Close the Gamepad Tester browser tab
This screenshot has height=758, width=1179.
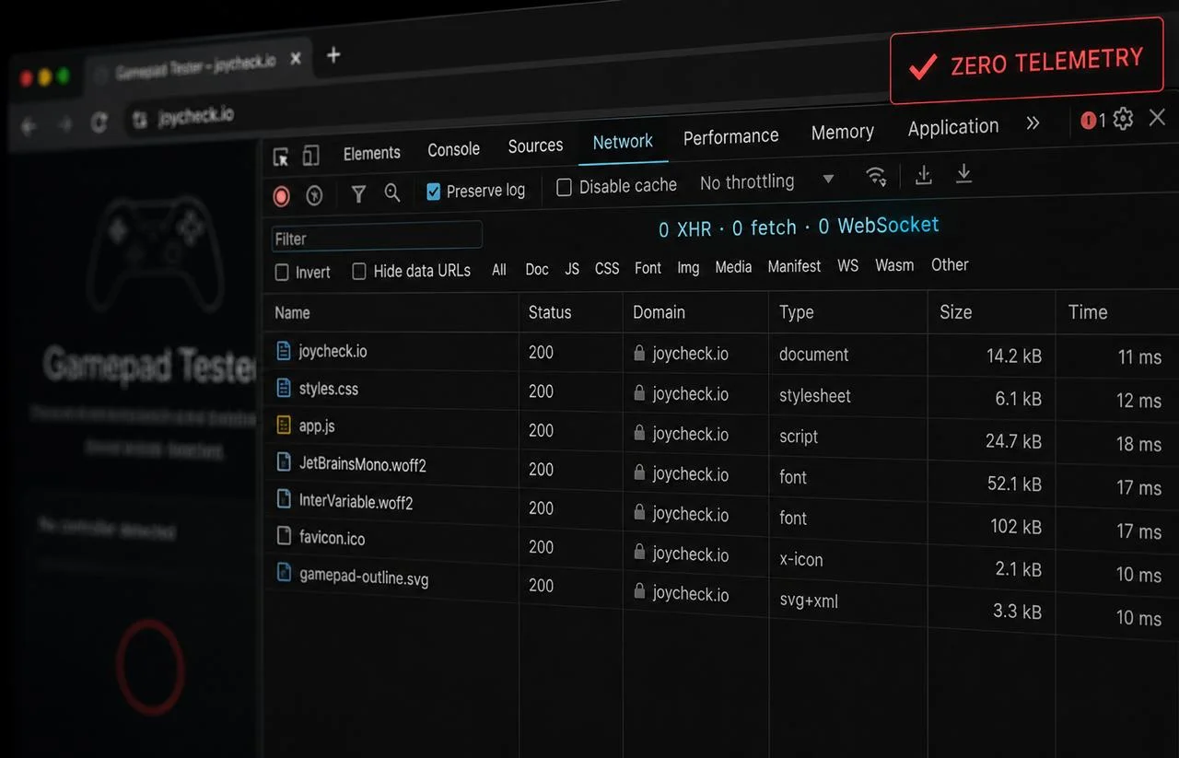click(x=296, y=59)
